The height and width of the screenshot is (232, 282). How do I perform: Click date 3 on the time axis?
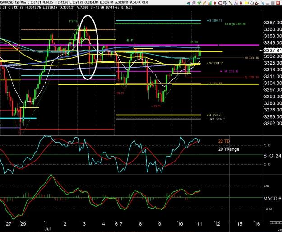[x=84, y=224]
